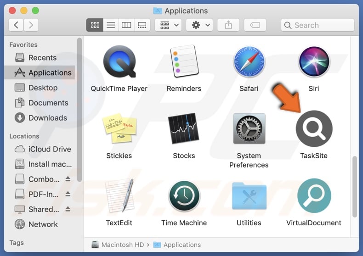Eject the Combo... volume

[68, 179]
